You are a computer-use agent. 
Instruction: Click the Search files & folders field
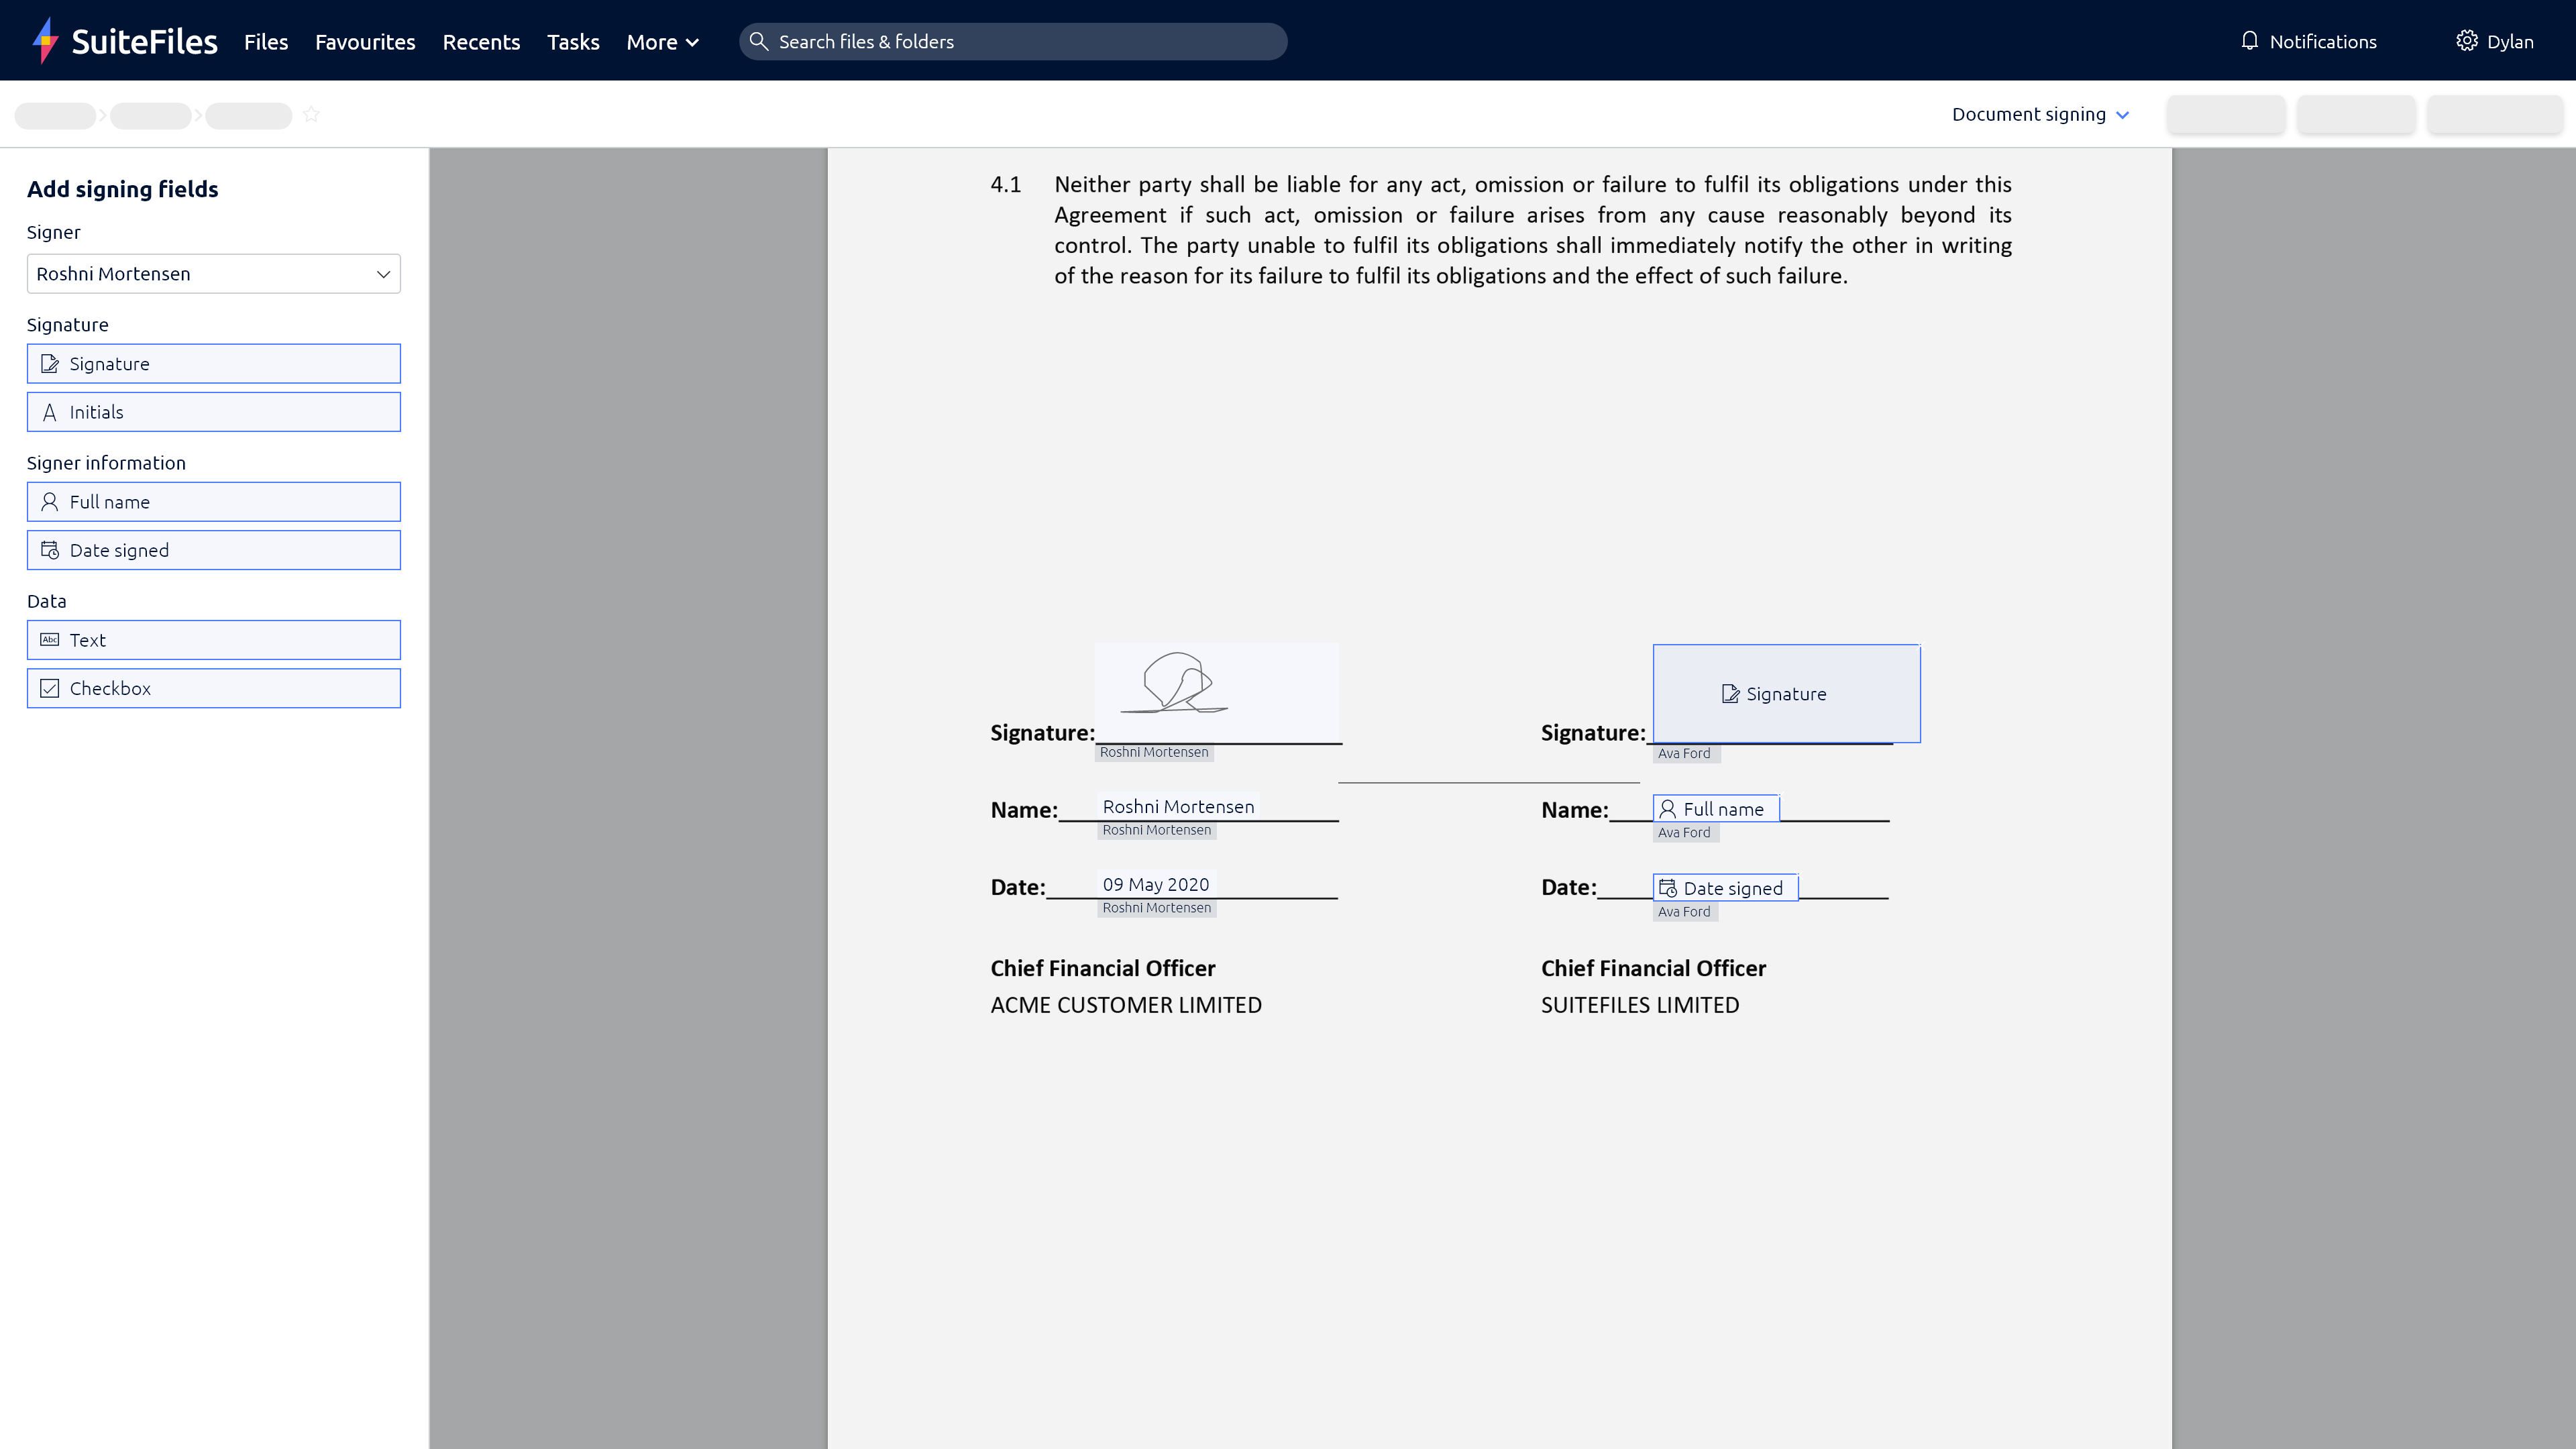[1012, 41]
